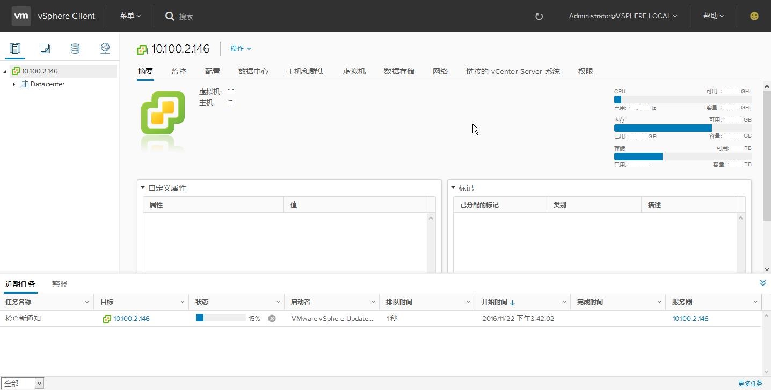771x390 pixels.
Task: Click the 10.100.2.146 server link in task row
Action: click(690, 318)
